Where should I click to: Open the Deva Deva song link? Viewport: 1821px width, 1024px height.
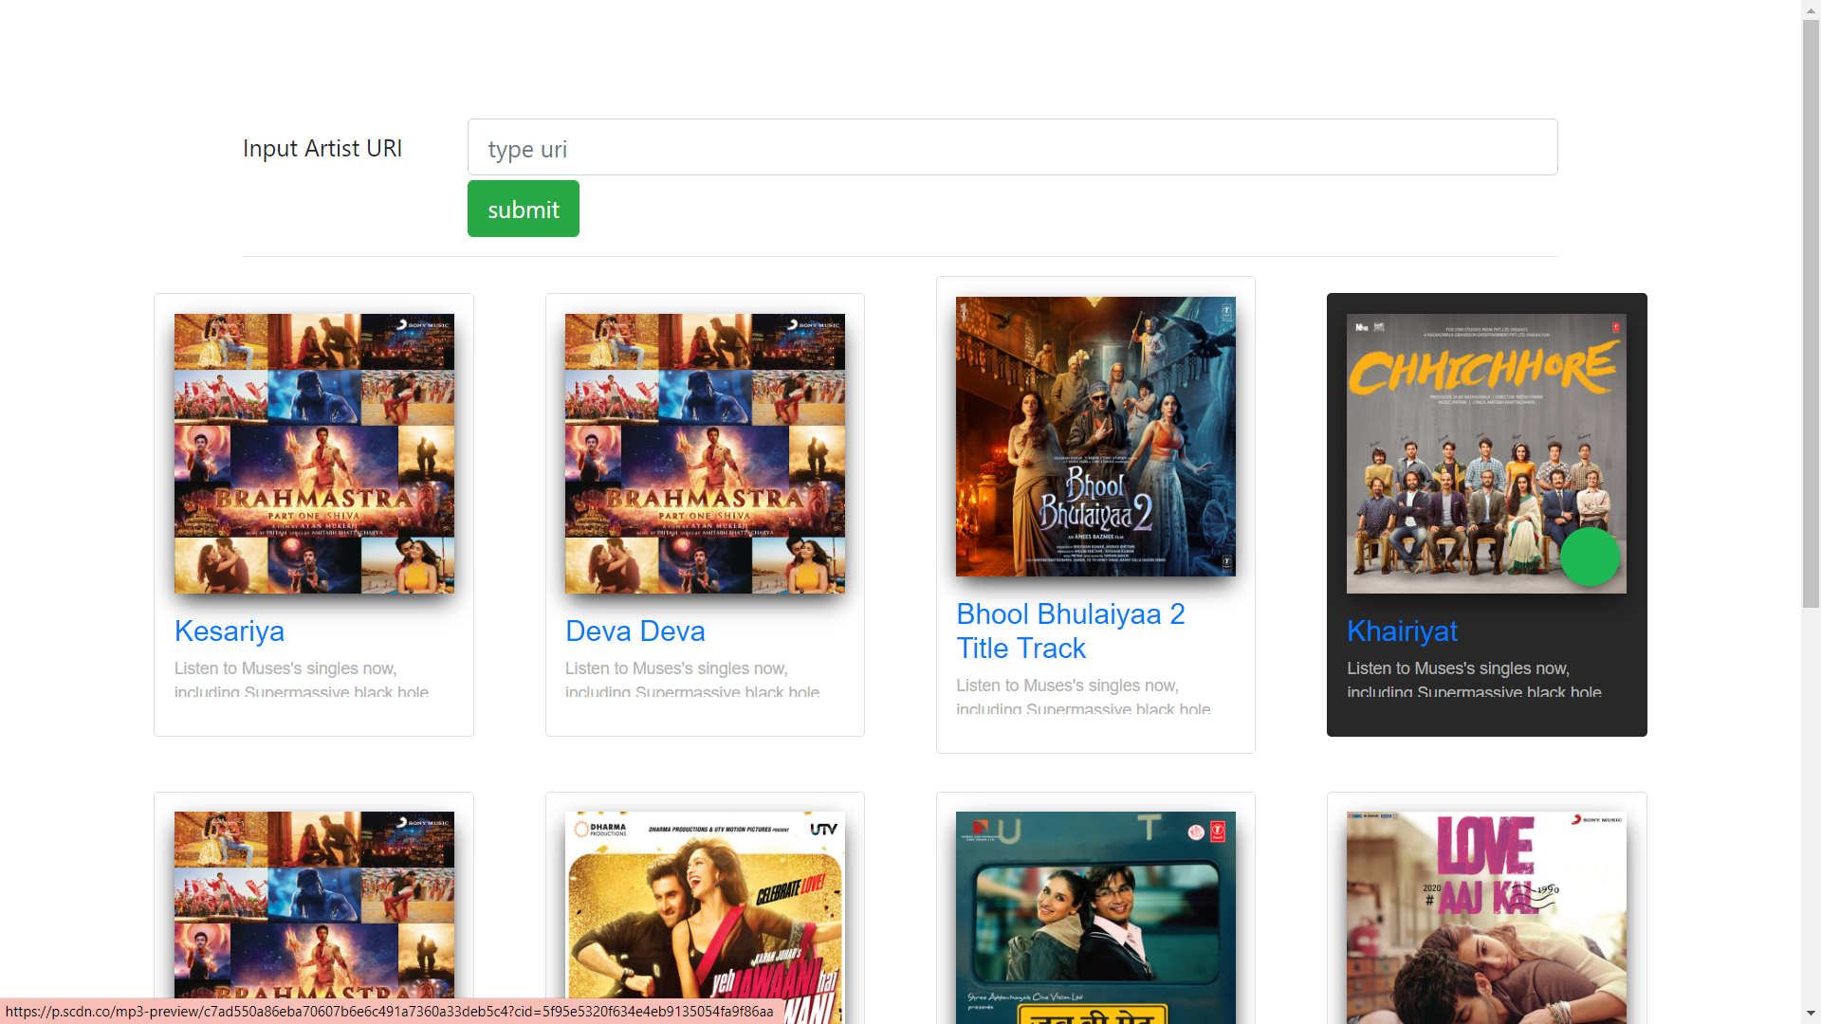point(635,631)
